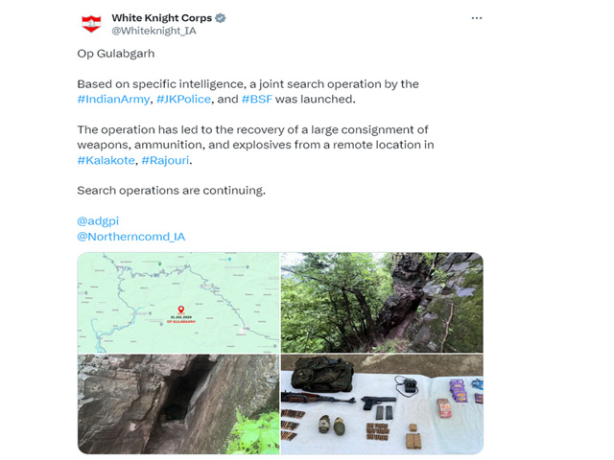
Task: Open the #Kalakote hashtag
Action: coord(106,160)
